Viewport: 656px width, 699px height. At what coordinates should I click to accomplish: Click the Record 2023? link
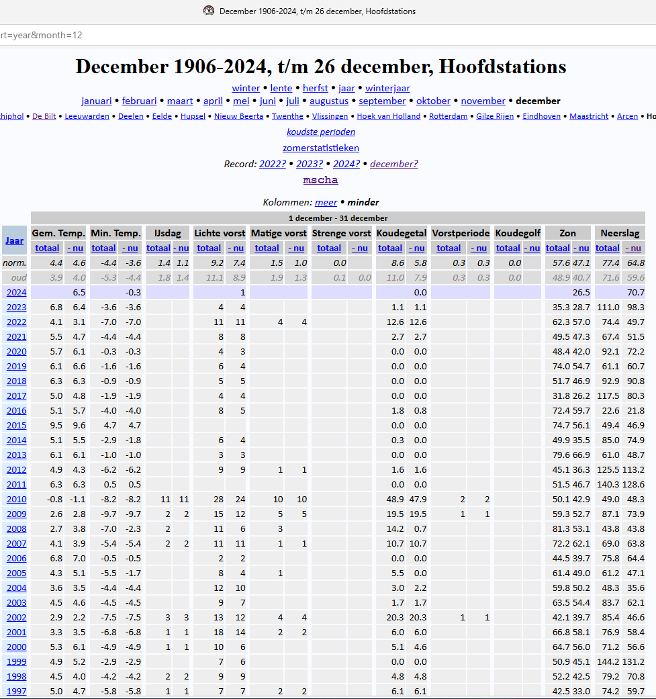point(310,164)
